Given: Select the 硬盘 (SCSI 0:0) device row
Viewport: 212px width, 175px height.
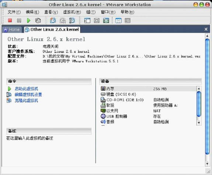Looking at the screenshot, I should 148,94.
